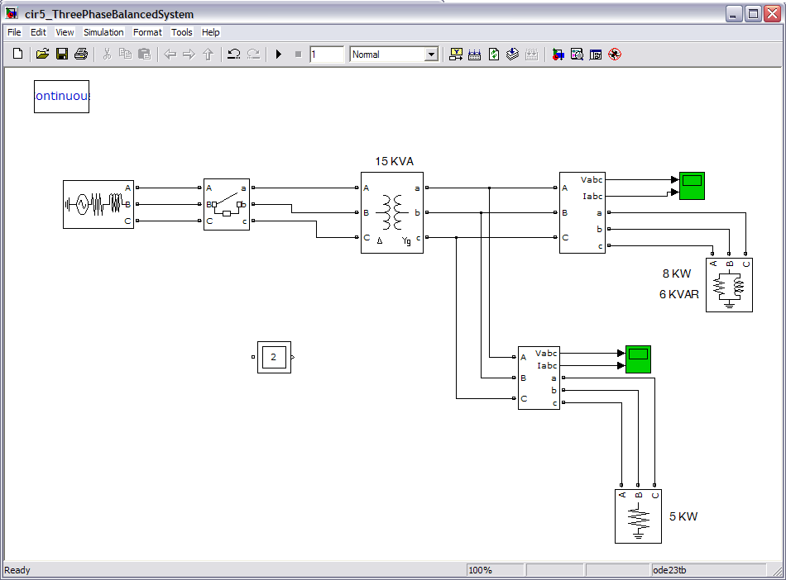This screenshot has width=786, height=580.
Task: Select the 15 KVA transformer block
Action: click(391, 212)
